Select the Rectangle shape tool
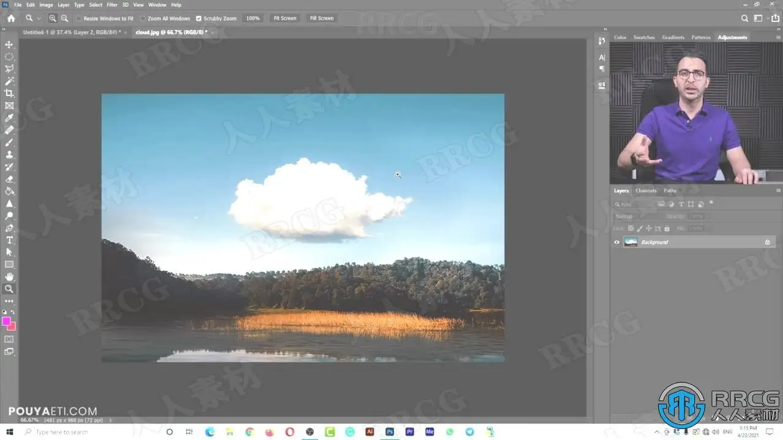This screenshot has width=783, height=440. point(9,265)
